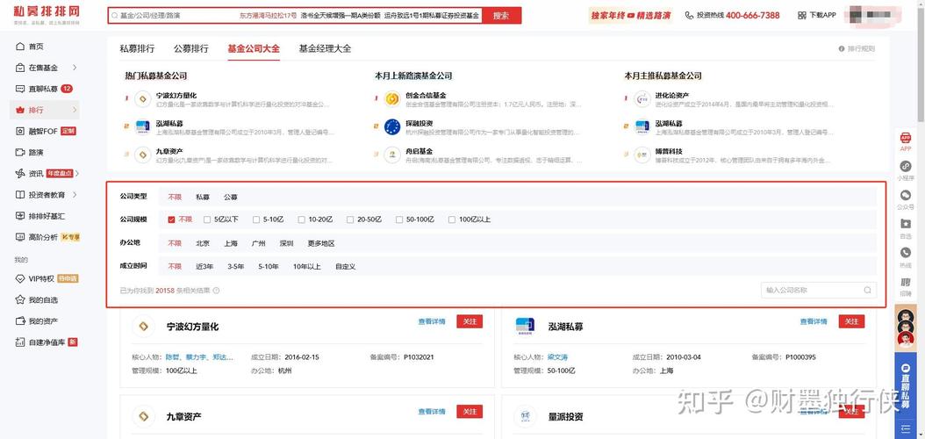Open 路演 roadshow icon in sidebar
The width and height of the screenshot is (925, 439).
20,152
